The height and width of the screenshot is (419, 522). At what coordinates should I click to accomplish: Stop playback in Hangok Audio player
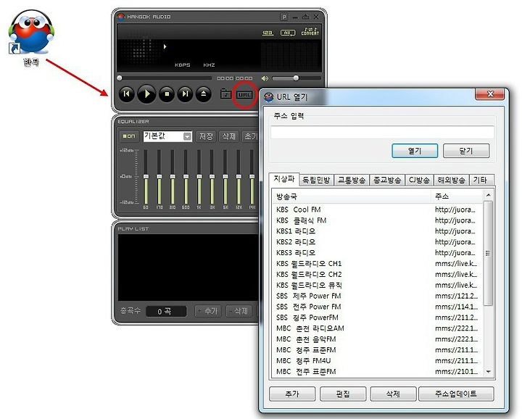tap(167, 94)
